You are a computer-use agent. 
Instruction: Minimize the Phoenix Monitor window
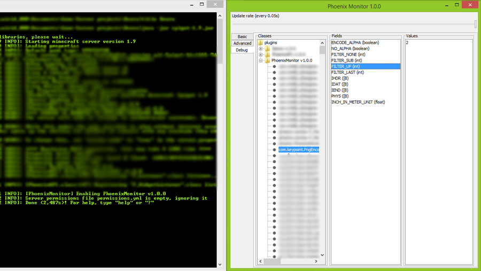pos(447,5)
